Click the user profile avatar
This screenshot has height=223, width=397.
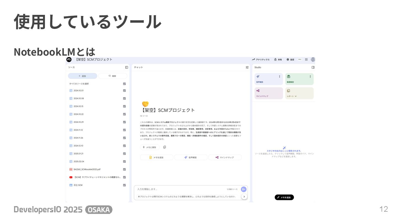coord(313,59)
